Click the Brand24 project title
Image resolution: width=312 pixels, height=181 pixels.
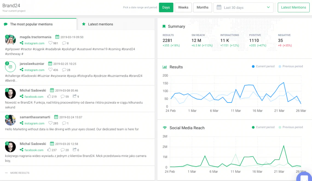point(11,5)
